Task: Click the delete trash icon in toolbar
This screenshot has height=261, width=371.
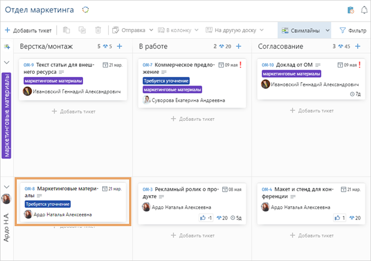Action: click(x=98, y=30)
